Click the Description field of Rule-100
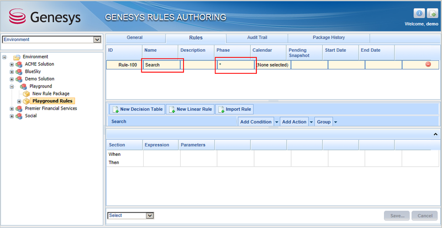This screenshot has height=228, width=442. 198,65
